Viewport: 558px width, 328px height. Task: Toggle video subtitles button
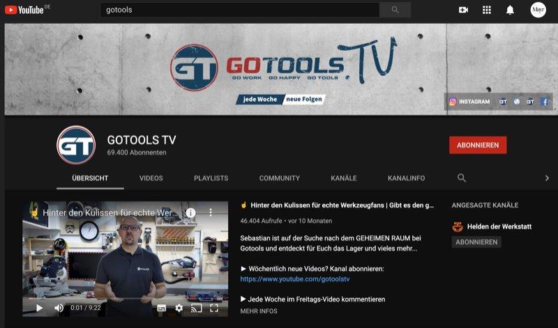(161, 308)
